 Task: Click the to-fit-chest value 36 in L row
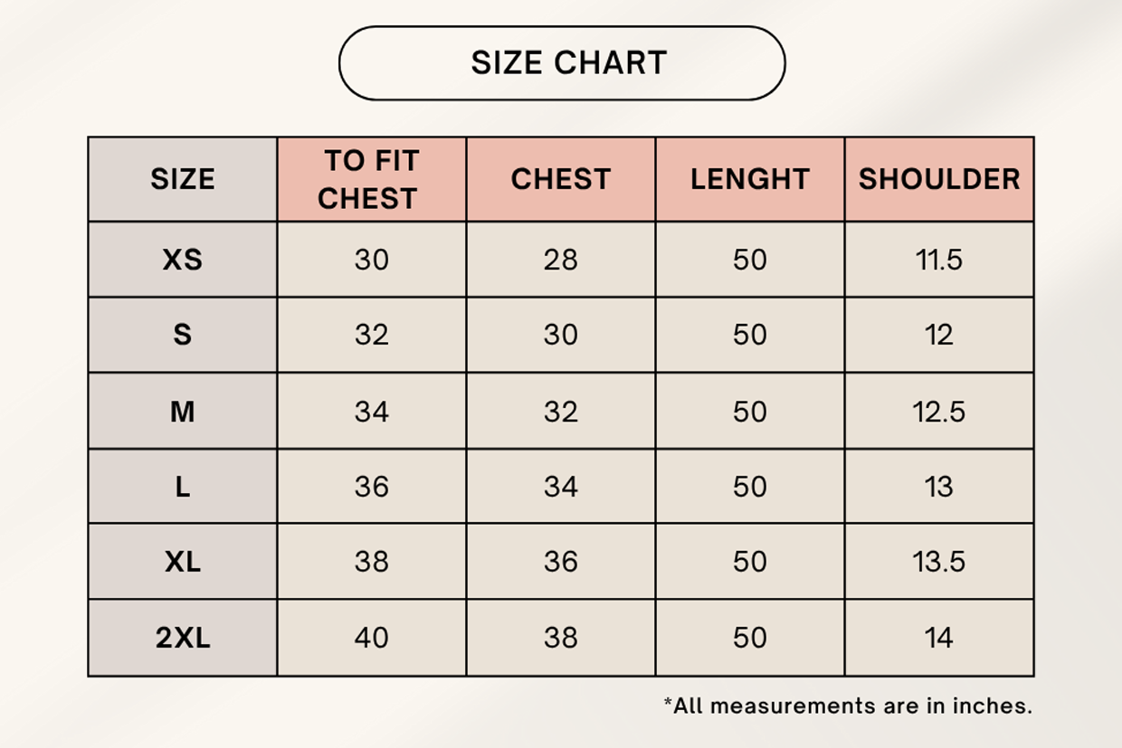tap(371, 488)
